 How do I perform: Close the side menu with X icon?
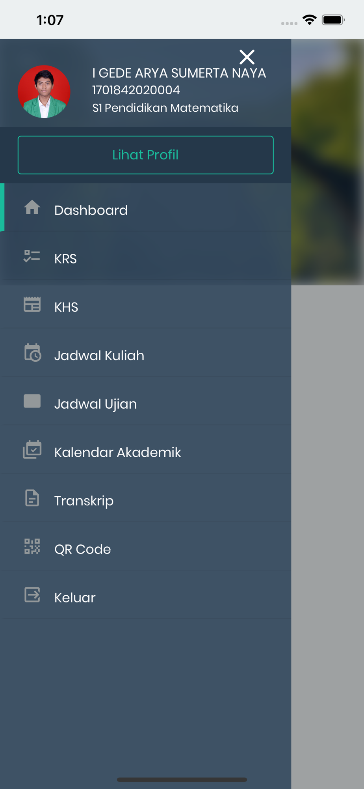pyautogui.click(x=247, y=57)
